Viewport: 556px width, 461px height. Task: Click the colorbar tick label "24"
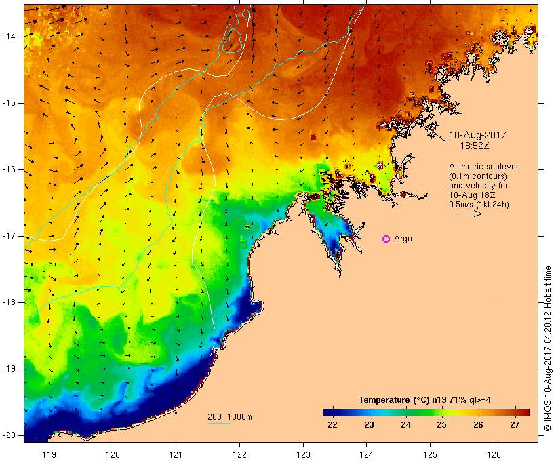pos(405,425)
